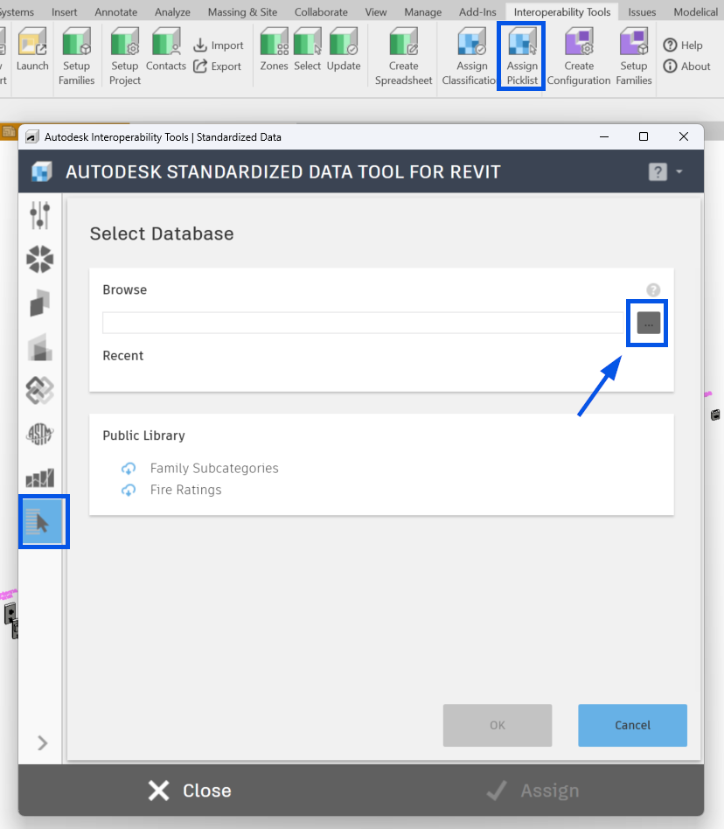Open Setup Families in green COBie panel
The image size is (724, 829).
point(77,57)
